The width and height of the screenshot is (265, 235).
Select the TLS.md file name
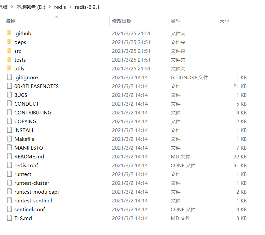[23, 218]
